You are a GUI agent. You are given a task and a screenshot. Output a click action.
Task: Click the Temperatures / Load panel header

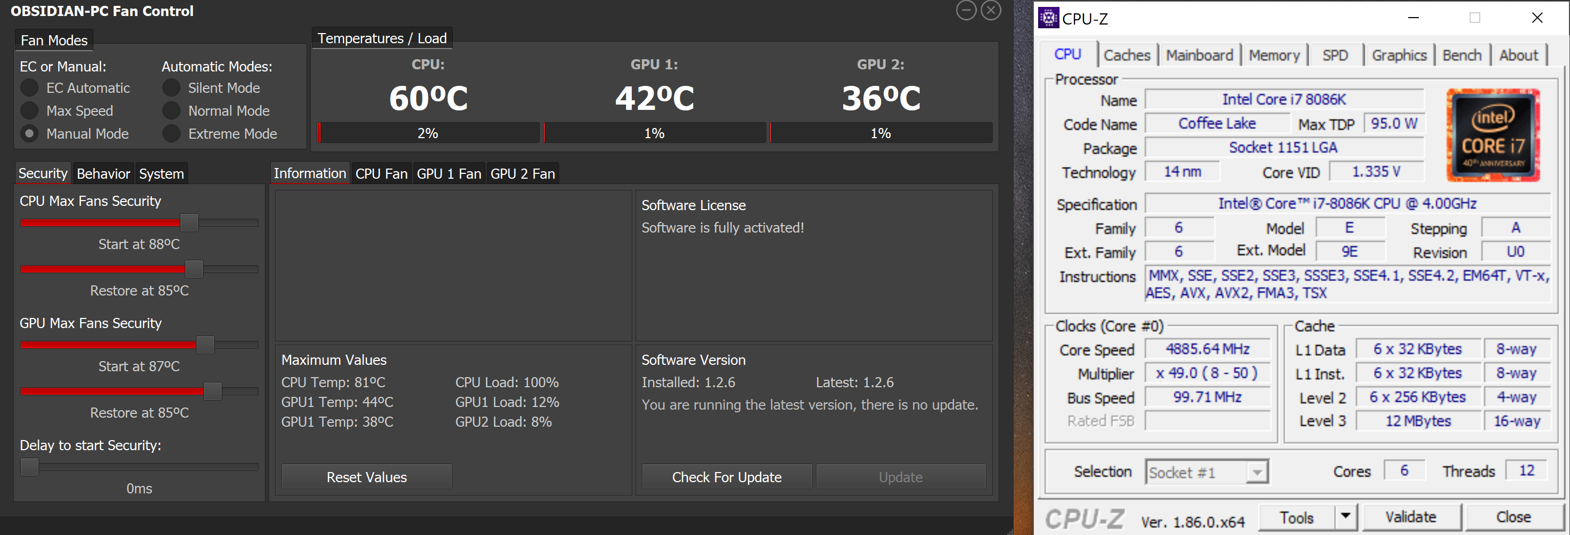382,38
